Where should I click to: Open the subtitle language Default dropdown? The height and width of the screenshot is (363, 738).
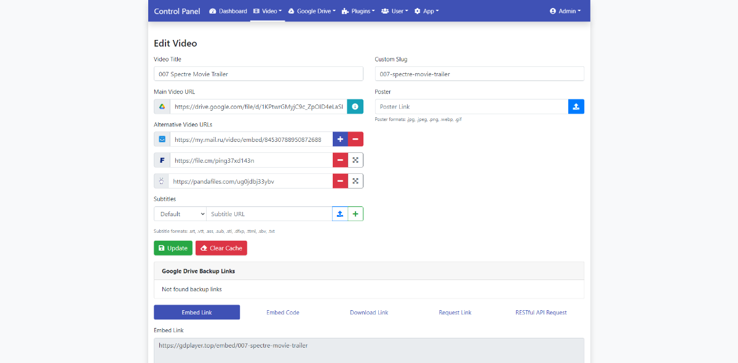coord(180,214)
